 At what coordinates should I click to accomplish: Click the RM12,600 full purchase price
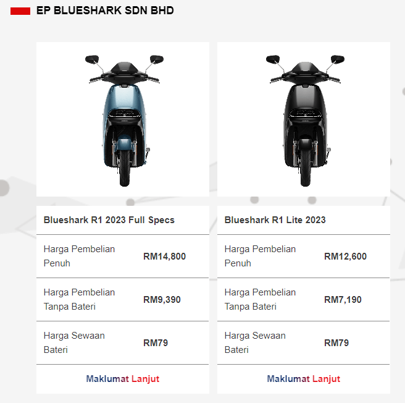(x=345, y=257)
